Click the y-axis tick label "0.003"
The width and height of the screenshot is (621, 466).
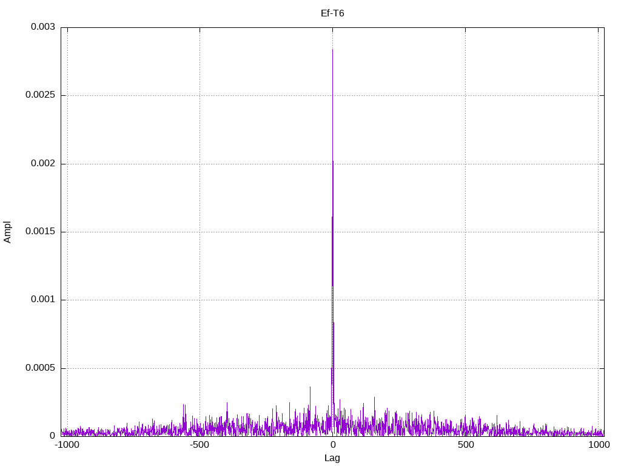pyautogui.click(x=43, y=27)
